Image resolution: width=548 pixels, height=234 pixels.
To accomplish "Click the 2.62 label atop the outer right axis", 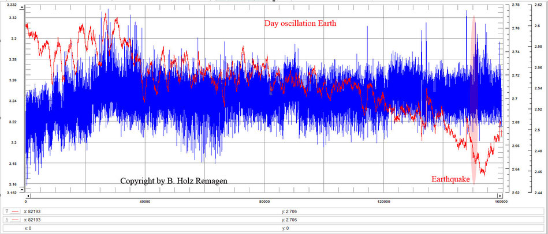I will [538, 5].
